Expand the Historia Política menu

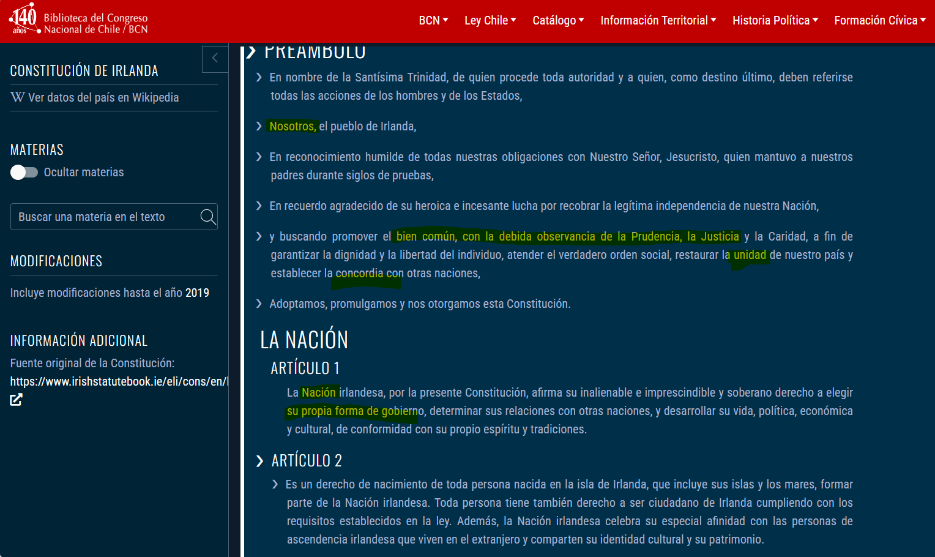tap(775, 20)
